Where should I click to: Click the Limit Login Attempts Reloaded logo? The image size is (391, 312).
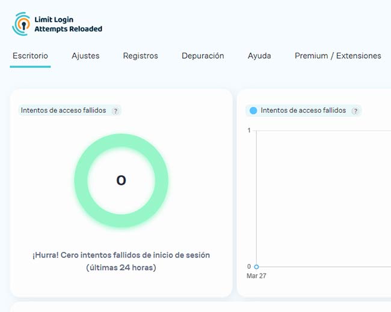click(57, 24)
